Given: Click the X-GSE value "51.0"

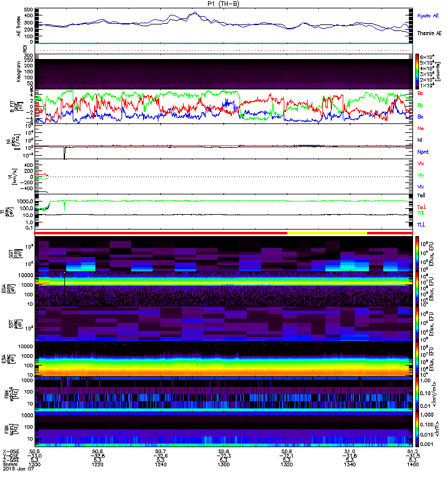Looking at the screenshot, I should (x=350, y=451).
